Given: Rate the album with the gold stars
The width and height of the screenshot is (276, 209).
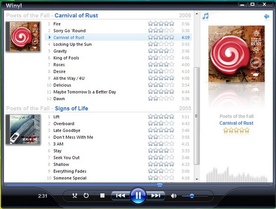Looking at the screenshot, I should pos(236,130).
